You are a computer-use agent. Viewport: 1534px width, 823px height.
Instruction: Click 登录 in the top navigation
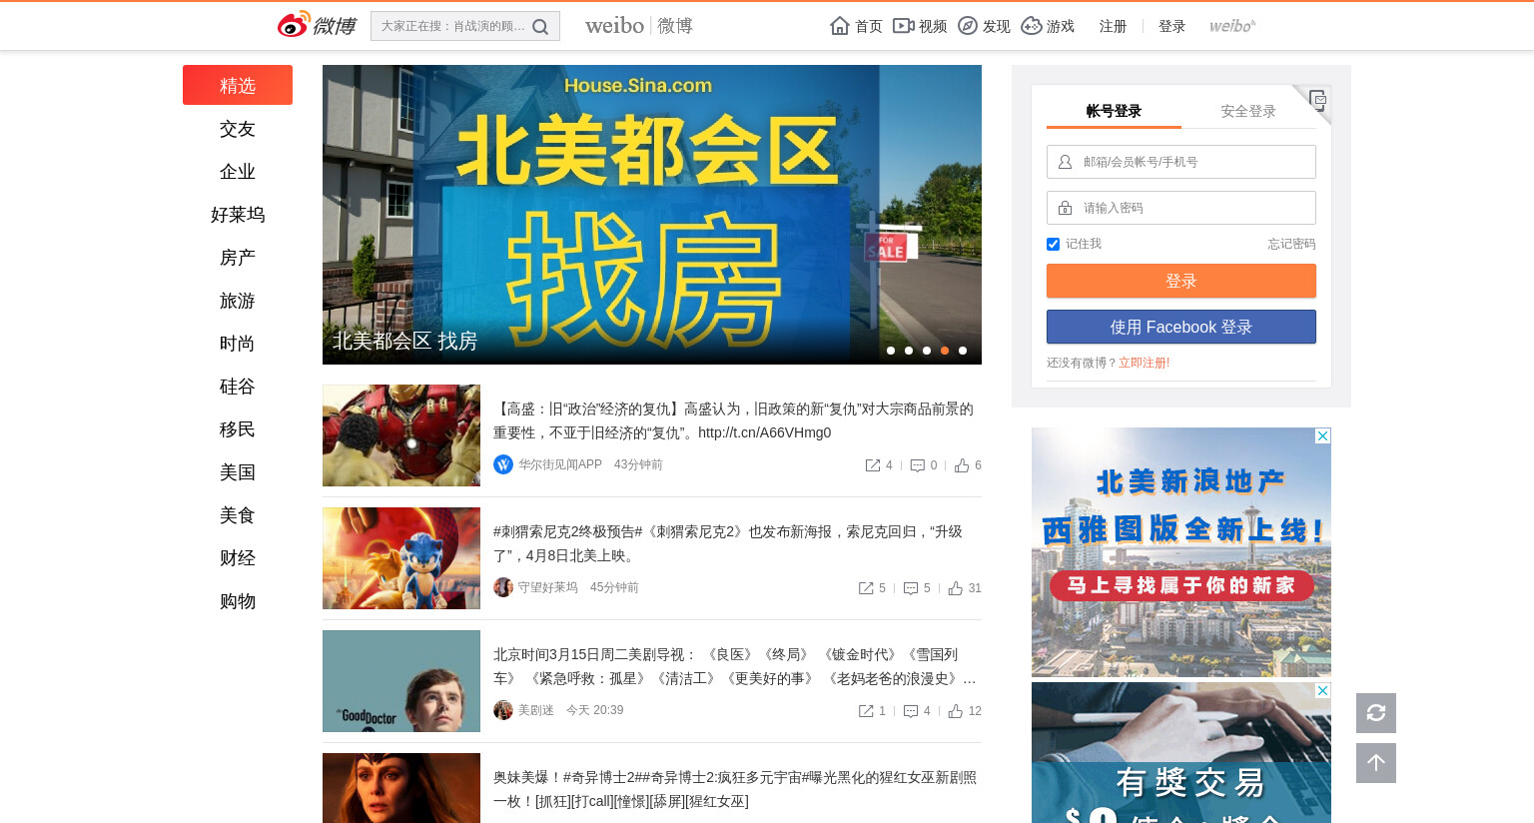point(1171,26)
